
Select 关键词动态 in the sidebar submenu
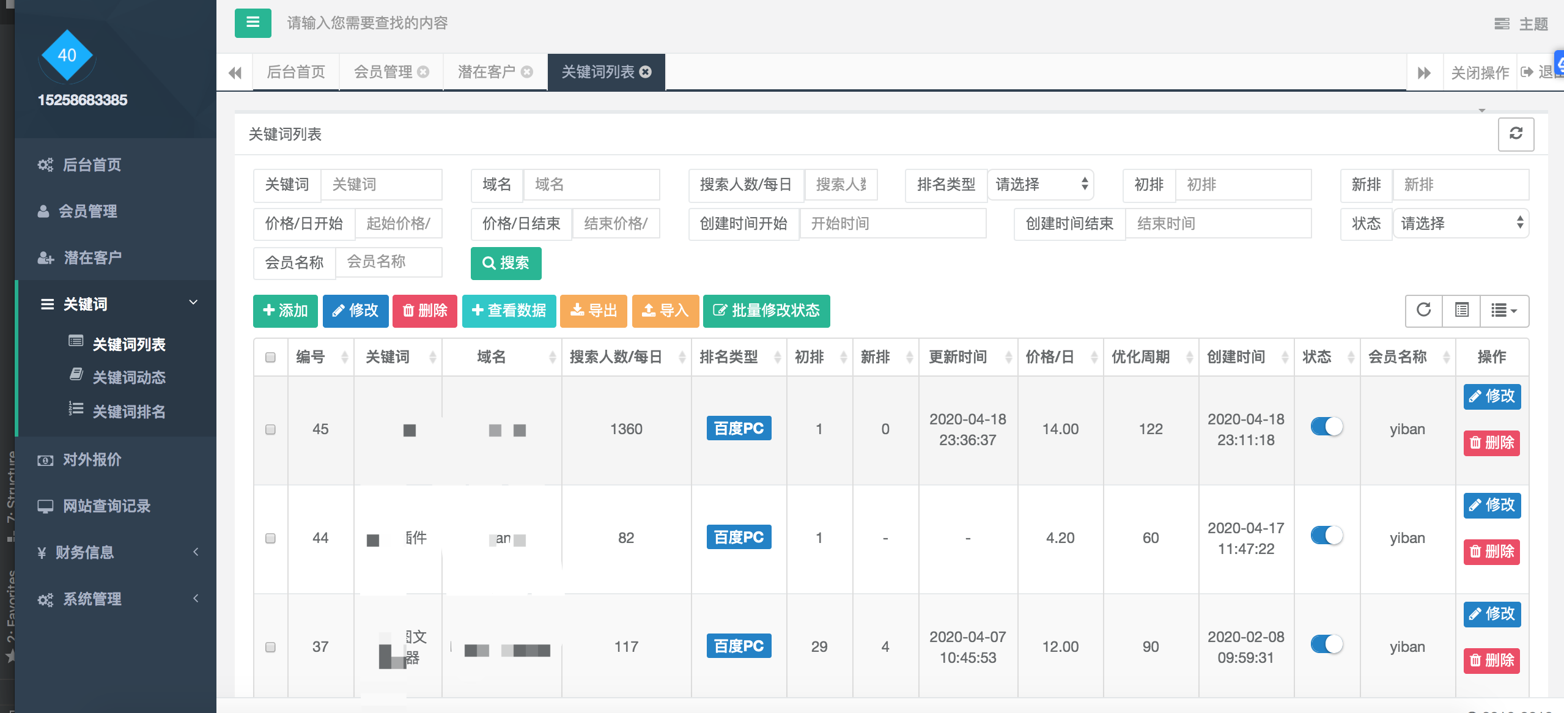[128, 377]
